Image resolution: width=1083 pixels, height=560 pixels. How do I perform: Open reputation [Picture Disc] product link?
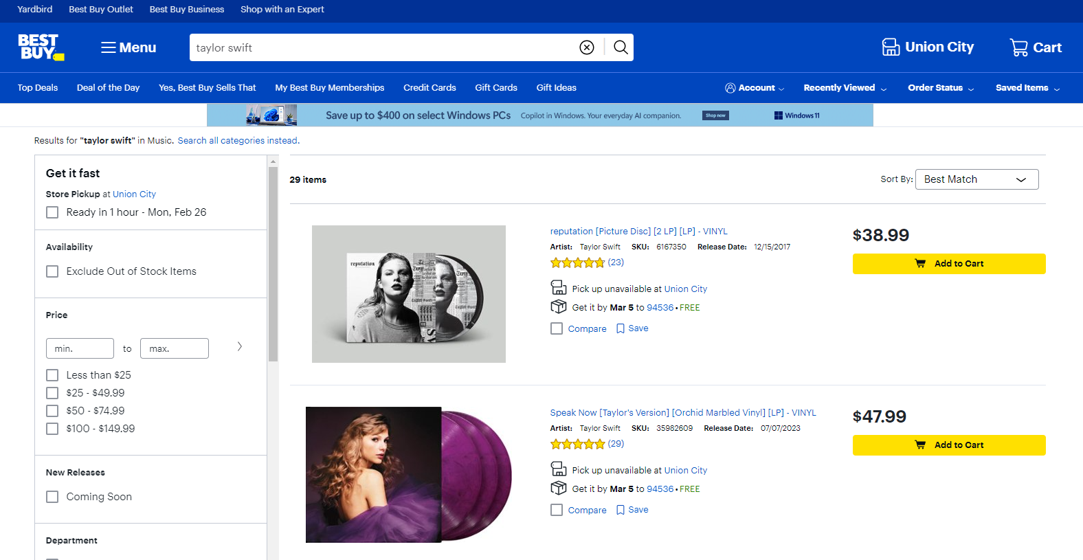click(639, 232)
